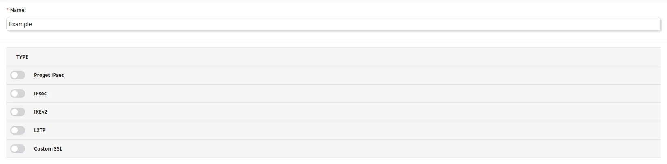Click empty space in the Custom SSL row

click(360, 149)
